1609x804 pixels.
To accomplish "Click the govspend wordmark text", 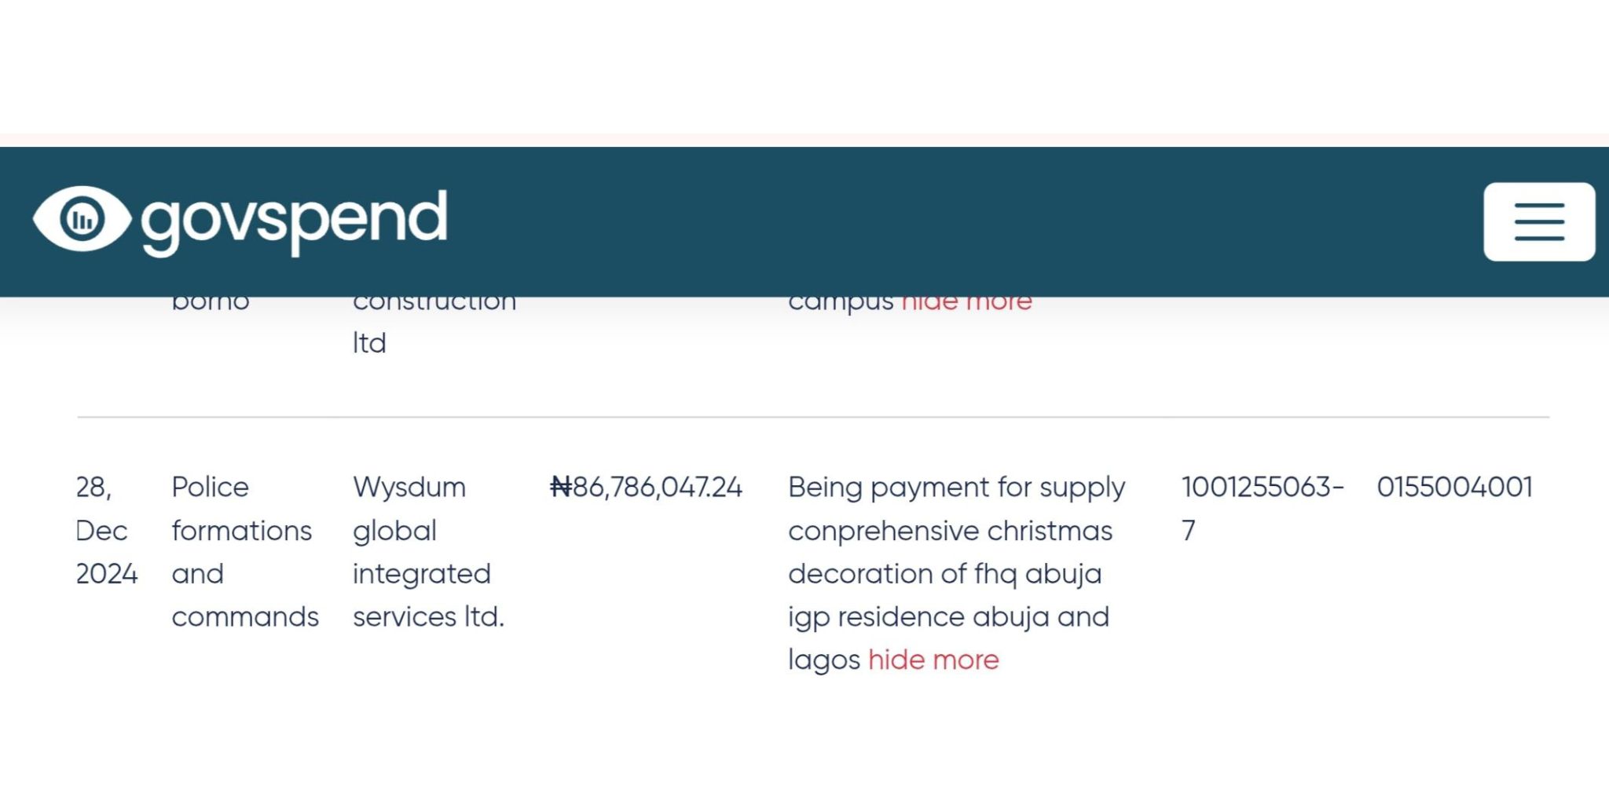I will point(295,221).
